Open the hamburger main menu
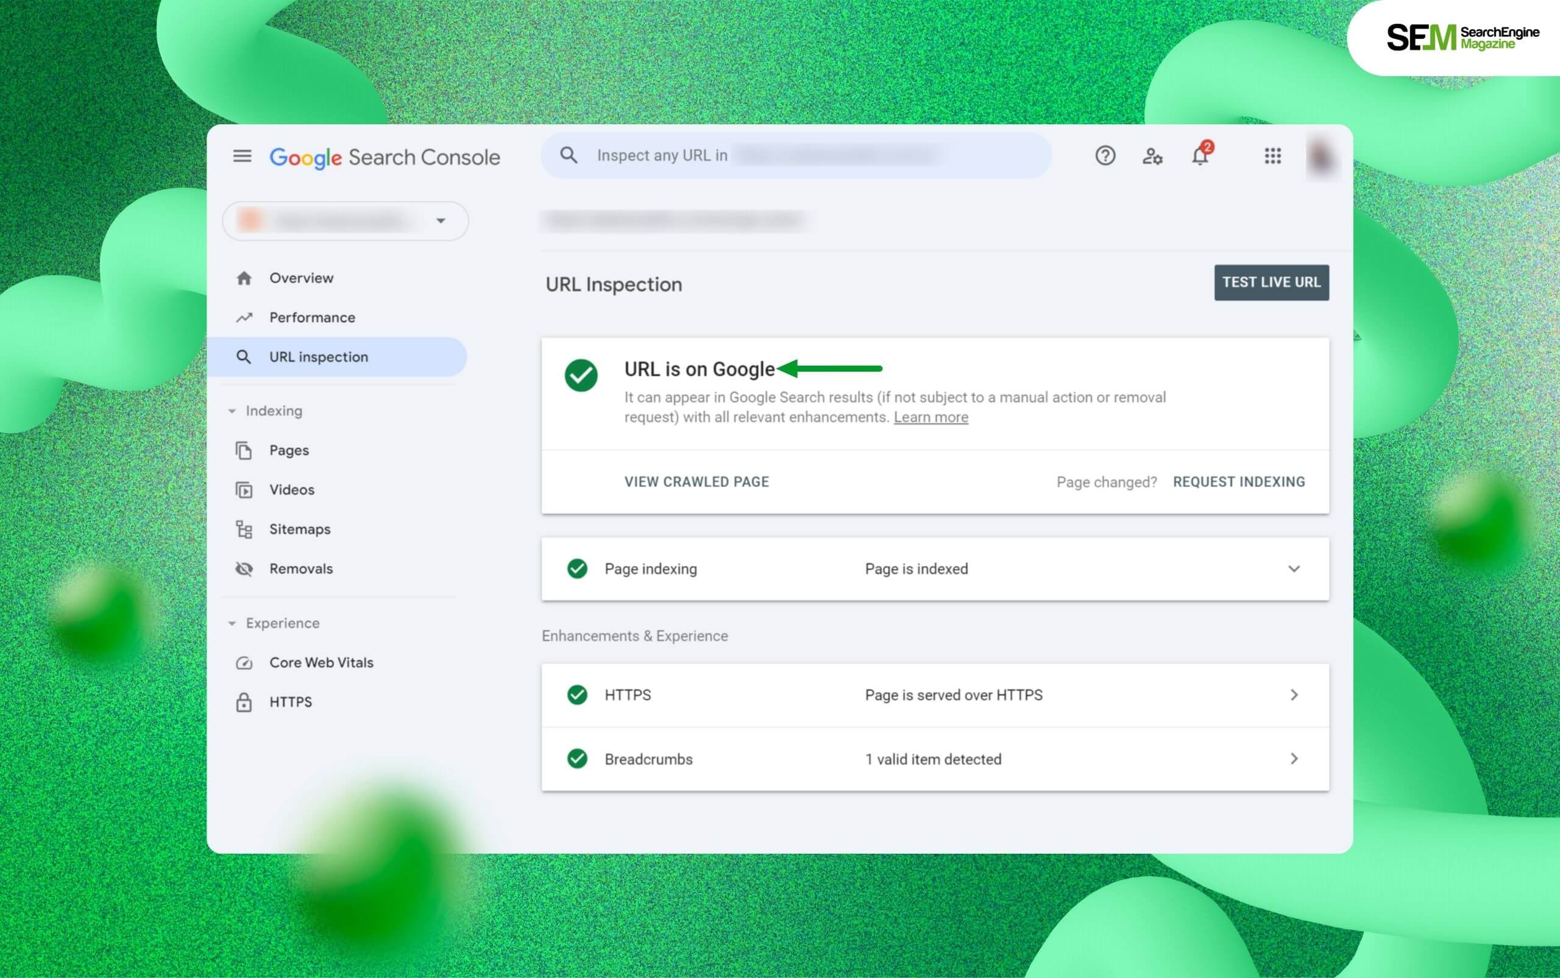Viewport: 1560px width, 978px height. click(x=242, y=156)
